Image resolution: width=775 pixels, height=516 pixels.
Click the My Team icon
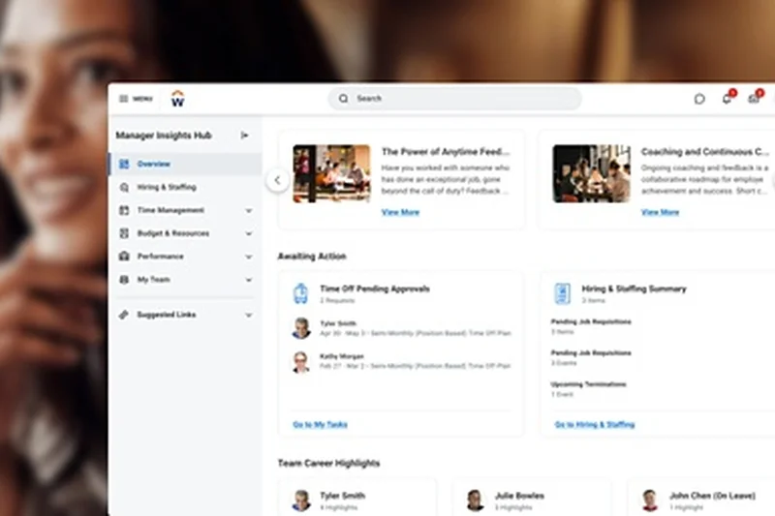click(124, 280)
